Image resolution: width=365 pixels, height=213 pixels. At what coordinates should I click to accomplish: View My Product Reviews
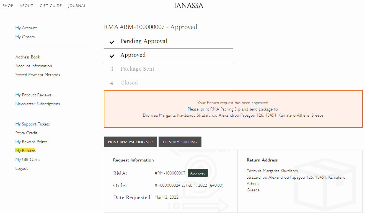point(33,95)
